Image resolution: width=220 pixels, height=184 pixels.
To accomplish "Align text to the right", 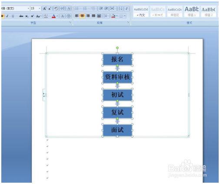I will [88, 16].
